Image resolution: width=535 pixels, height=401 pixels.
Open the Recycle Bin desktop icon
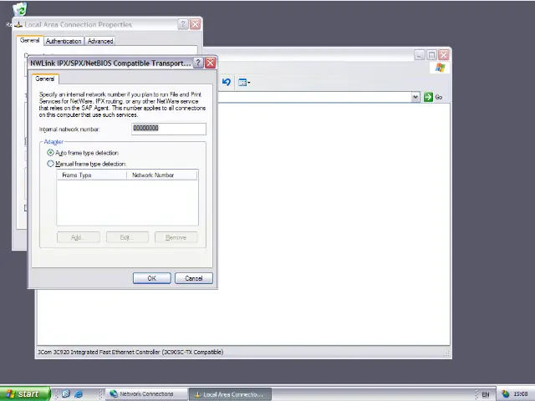point(20,9)
